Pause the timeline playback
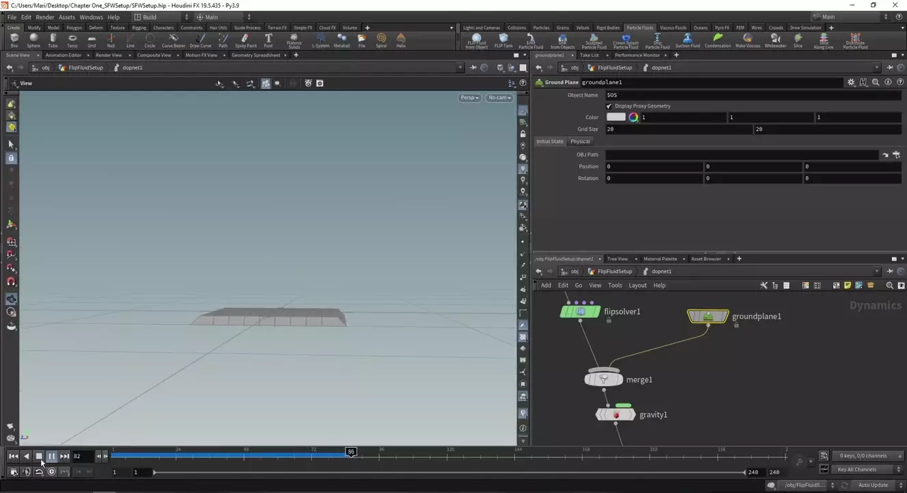 point(51,456)
